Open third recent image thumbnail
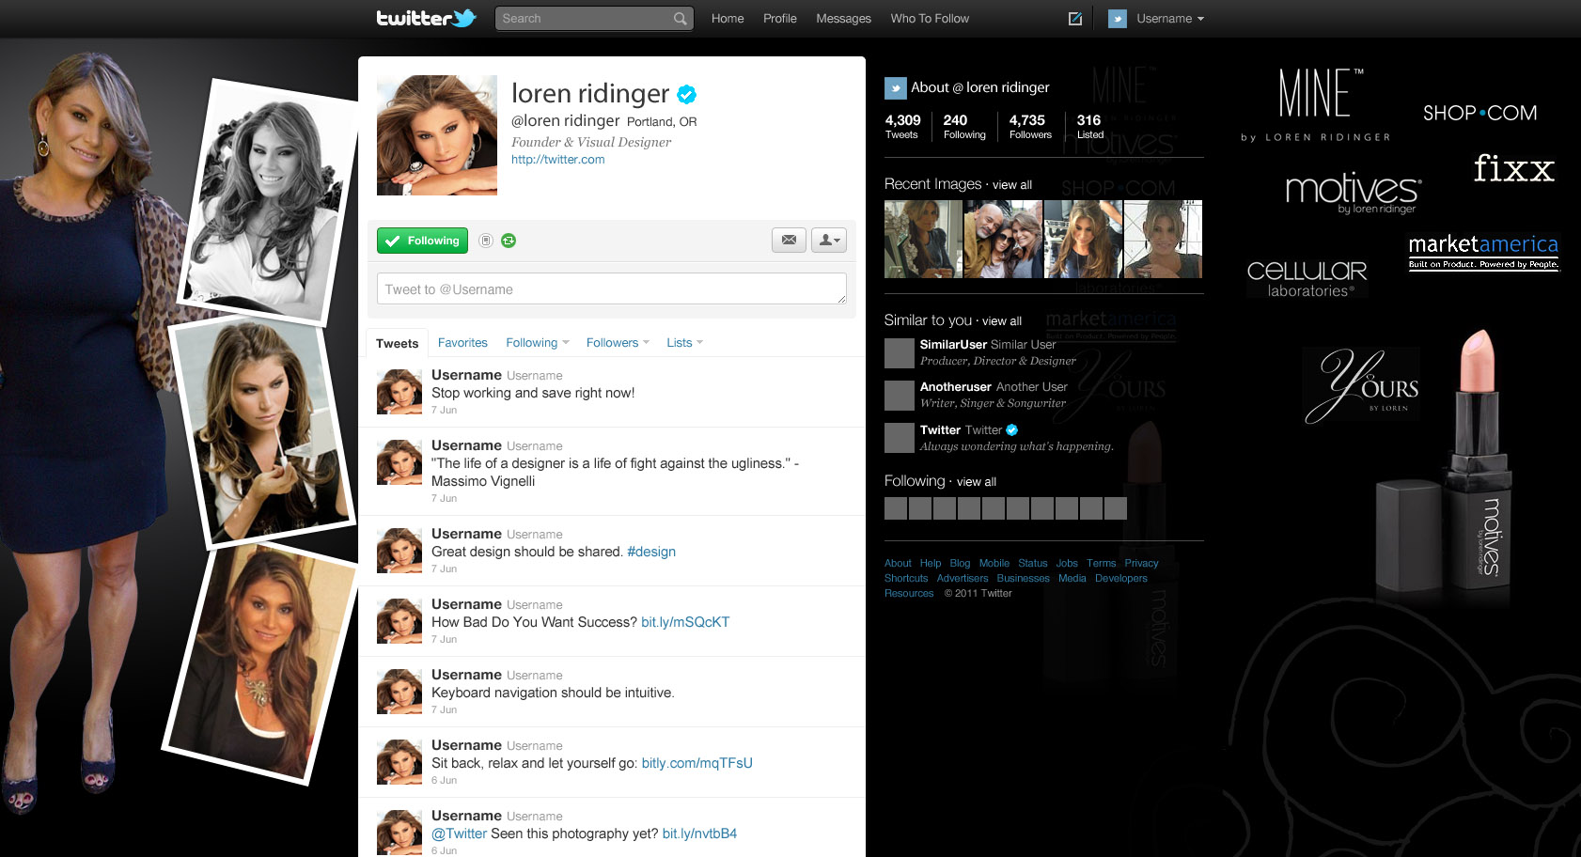The width and height of the screenshot is (1581, 857). (1083, 239)
